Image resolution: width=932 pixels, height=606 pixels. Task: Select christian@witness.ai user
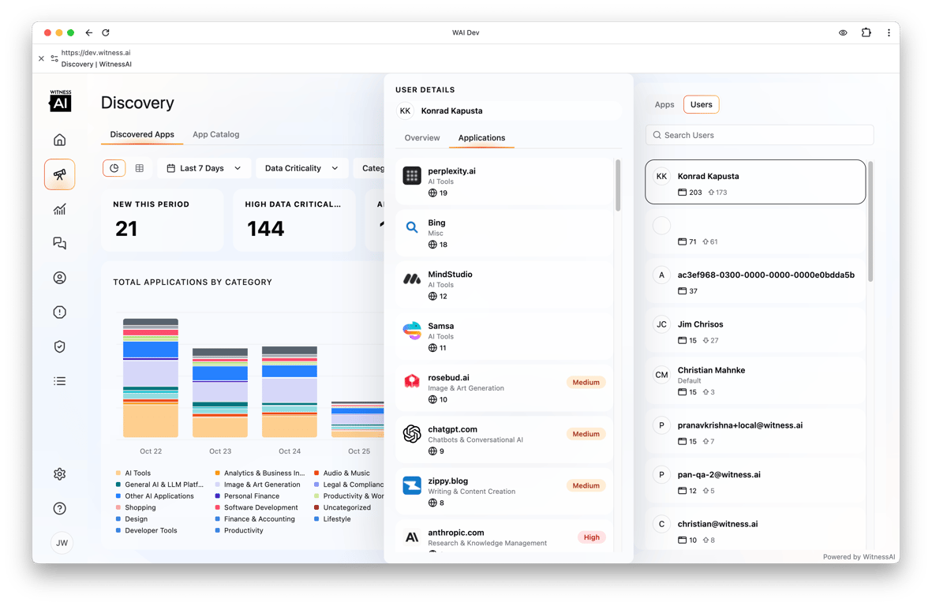coord(755,531)
